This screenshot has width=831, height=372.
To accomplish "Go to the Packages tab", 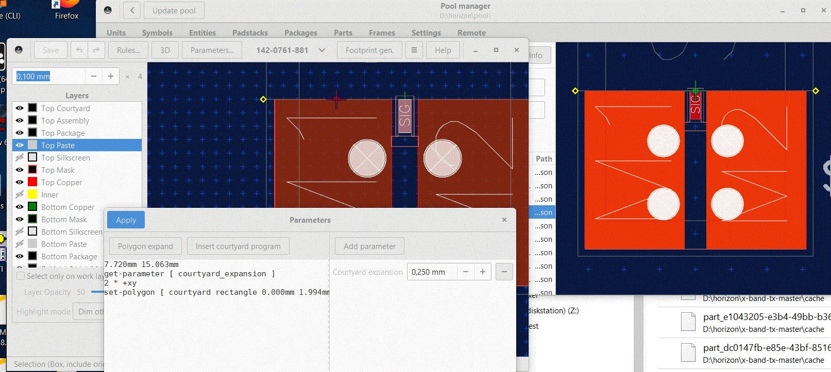I will click(x=301, y=32).
